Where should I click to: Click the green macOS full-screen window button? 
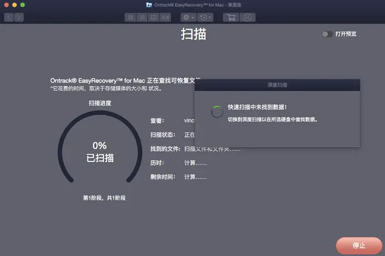pyautogui.click(x=23, y=5)
